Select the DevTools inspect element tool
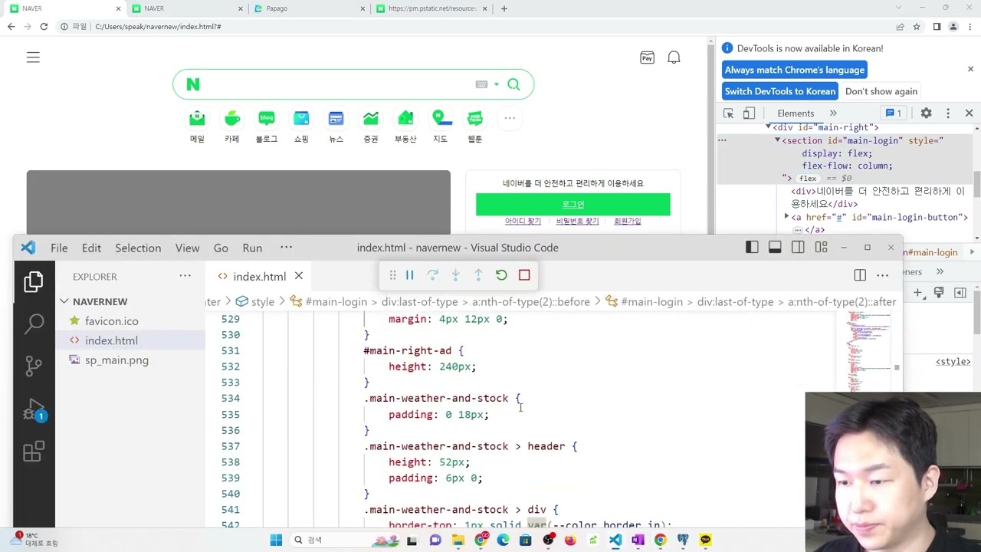This screenshot has height=552, width=981. pyautogui.click(x=728, y=113)
